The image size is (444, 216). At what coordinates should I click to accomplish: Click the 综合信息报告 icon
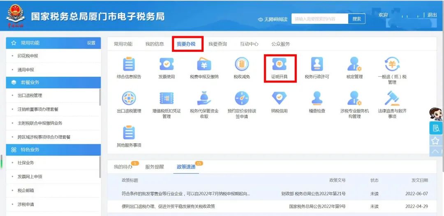(x=129, y=65)
